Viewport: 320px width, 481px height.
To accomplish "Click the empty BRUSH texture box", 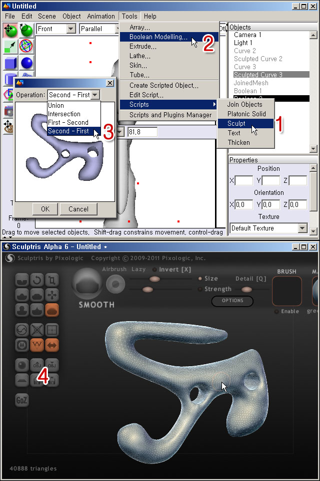I will (287, 291).
